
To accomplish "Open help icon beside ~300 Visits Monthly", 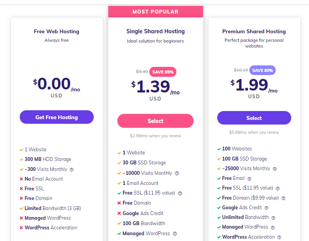I will [x=72, y=169].
